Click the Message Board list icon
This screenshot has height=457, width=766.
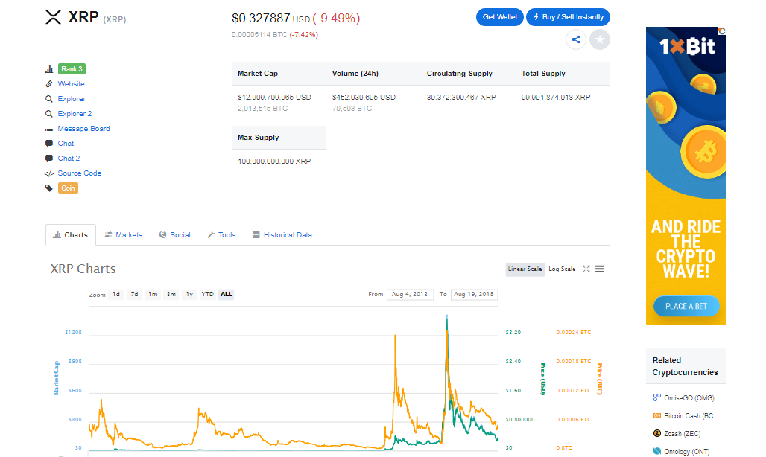click(x=49, y=129)
